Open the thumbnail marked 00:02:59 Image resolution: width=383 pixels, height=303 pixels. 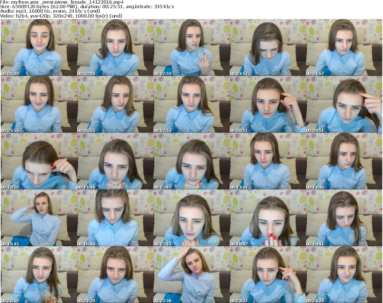click(191, 47)
